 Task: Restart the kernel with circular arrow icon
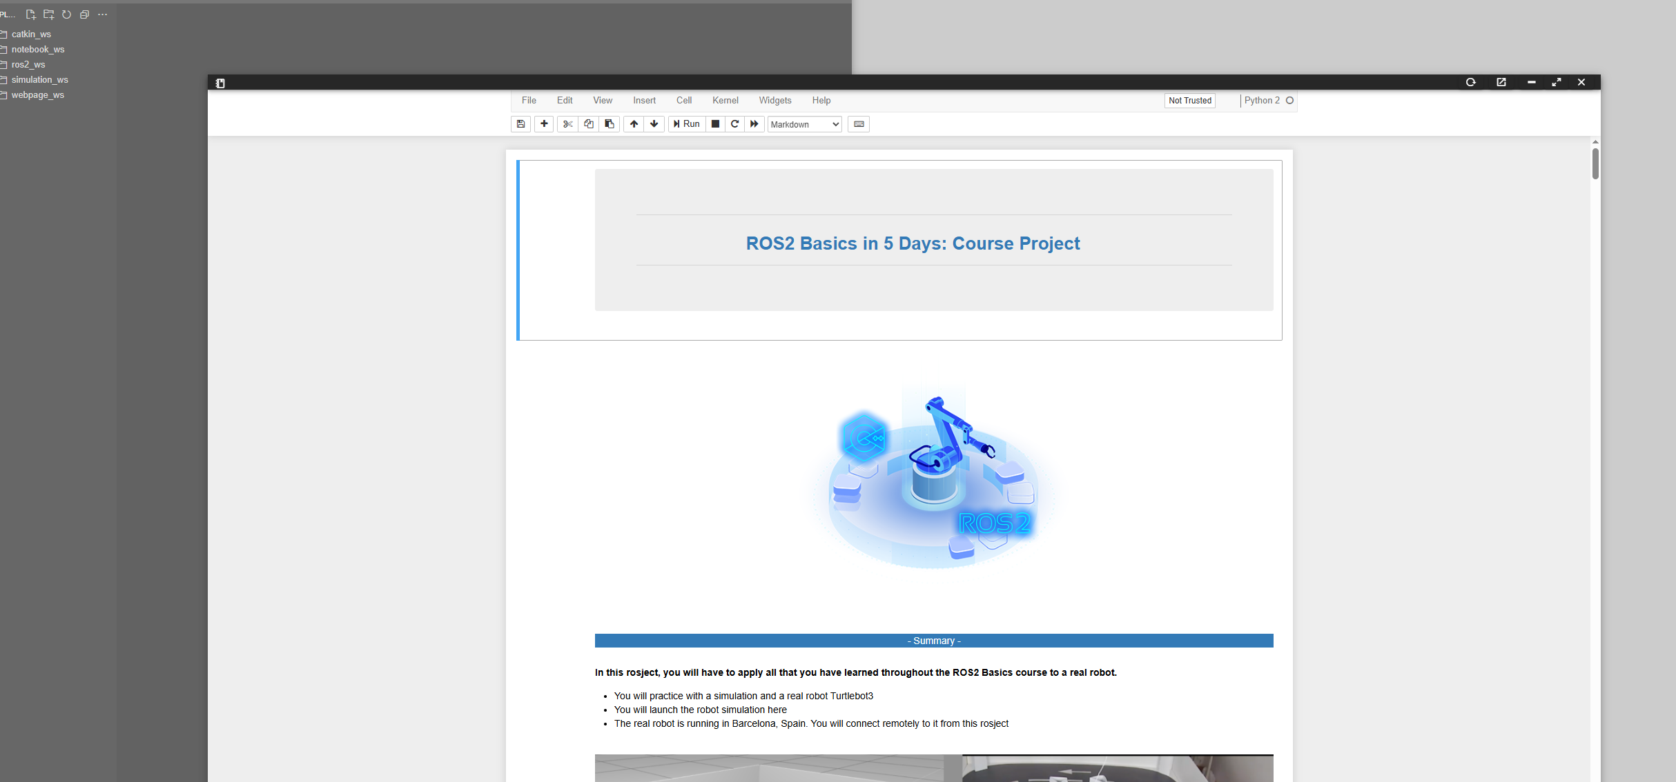click(734, 124)
